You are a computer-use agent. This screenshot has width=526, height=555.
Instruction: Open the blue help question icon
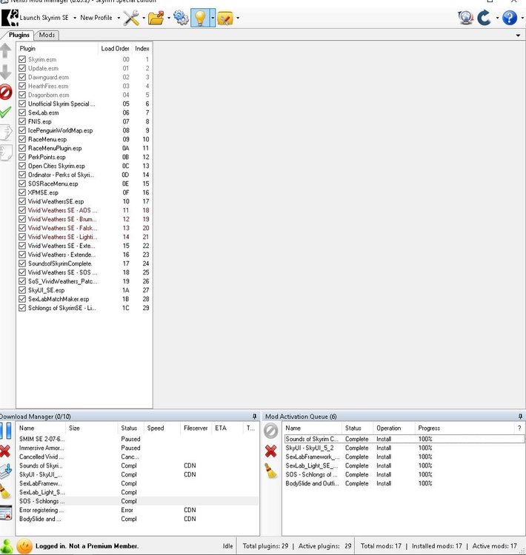[x=510, y=18]
